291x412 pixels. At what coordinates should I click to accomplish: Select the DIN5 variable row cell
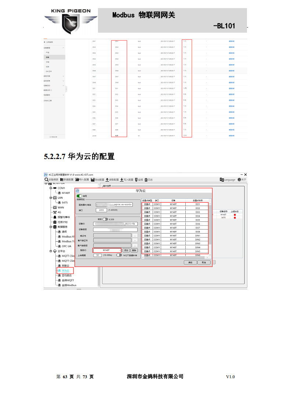[x=198, y=251]
